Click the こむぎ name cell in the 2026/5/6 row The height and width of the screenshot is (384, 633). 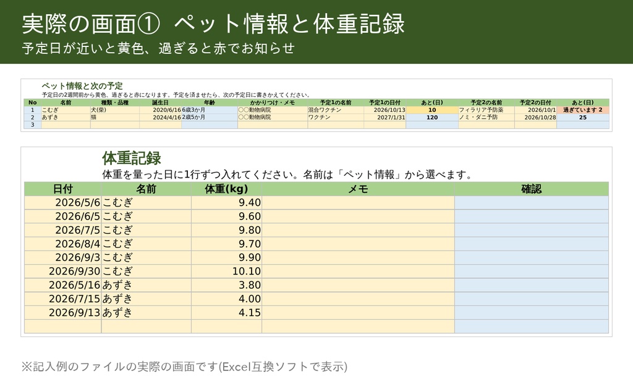pyautogui.click(x=146, y=203)
